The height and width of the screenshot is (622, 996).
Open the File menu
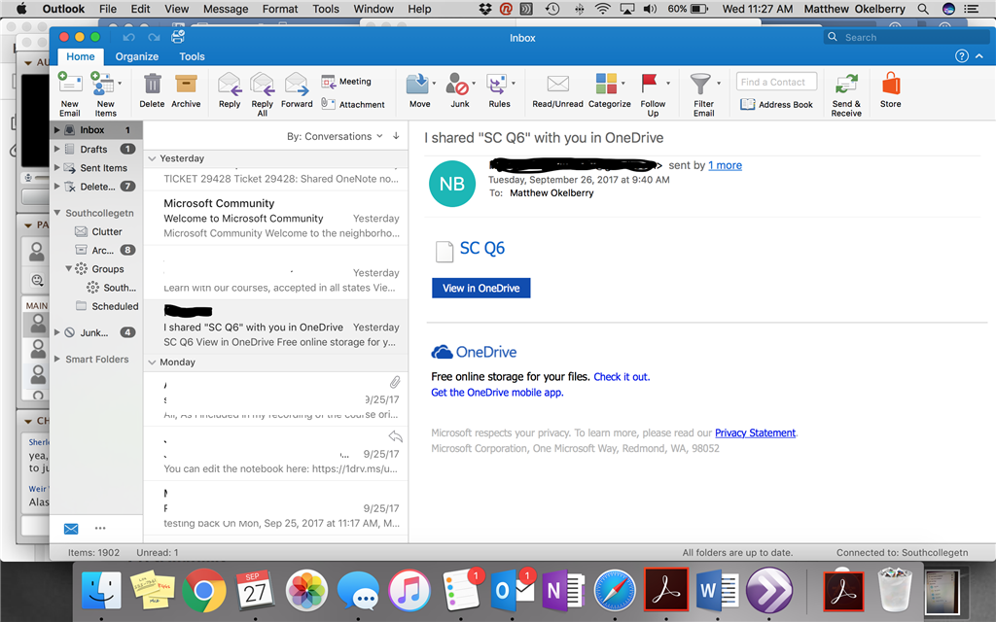tap(107, 9)
